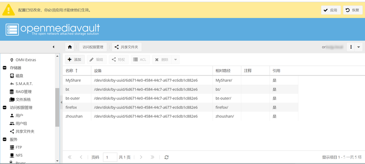
Task: Click the 删除 delete button
Action: point(162,60)
